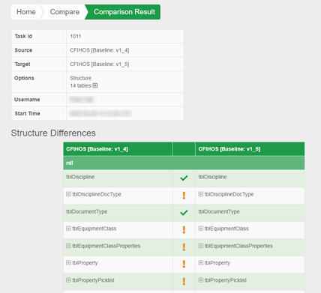The height and width of the screenshot is (293, 321).
Task: Click the warning icon for tblProperty
Action: (184, 264)
